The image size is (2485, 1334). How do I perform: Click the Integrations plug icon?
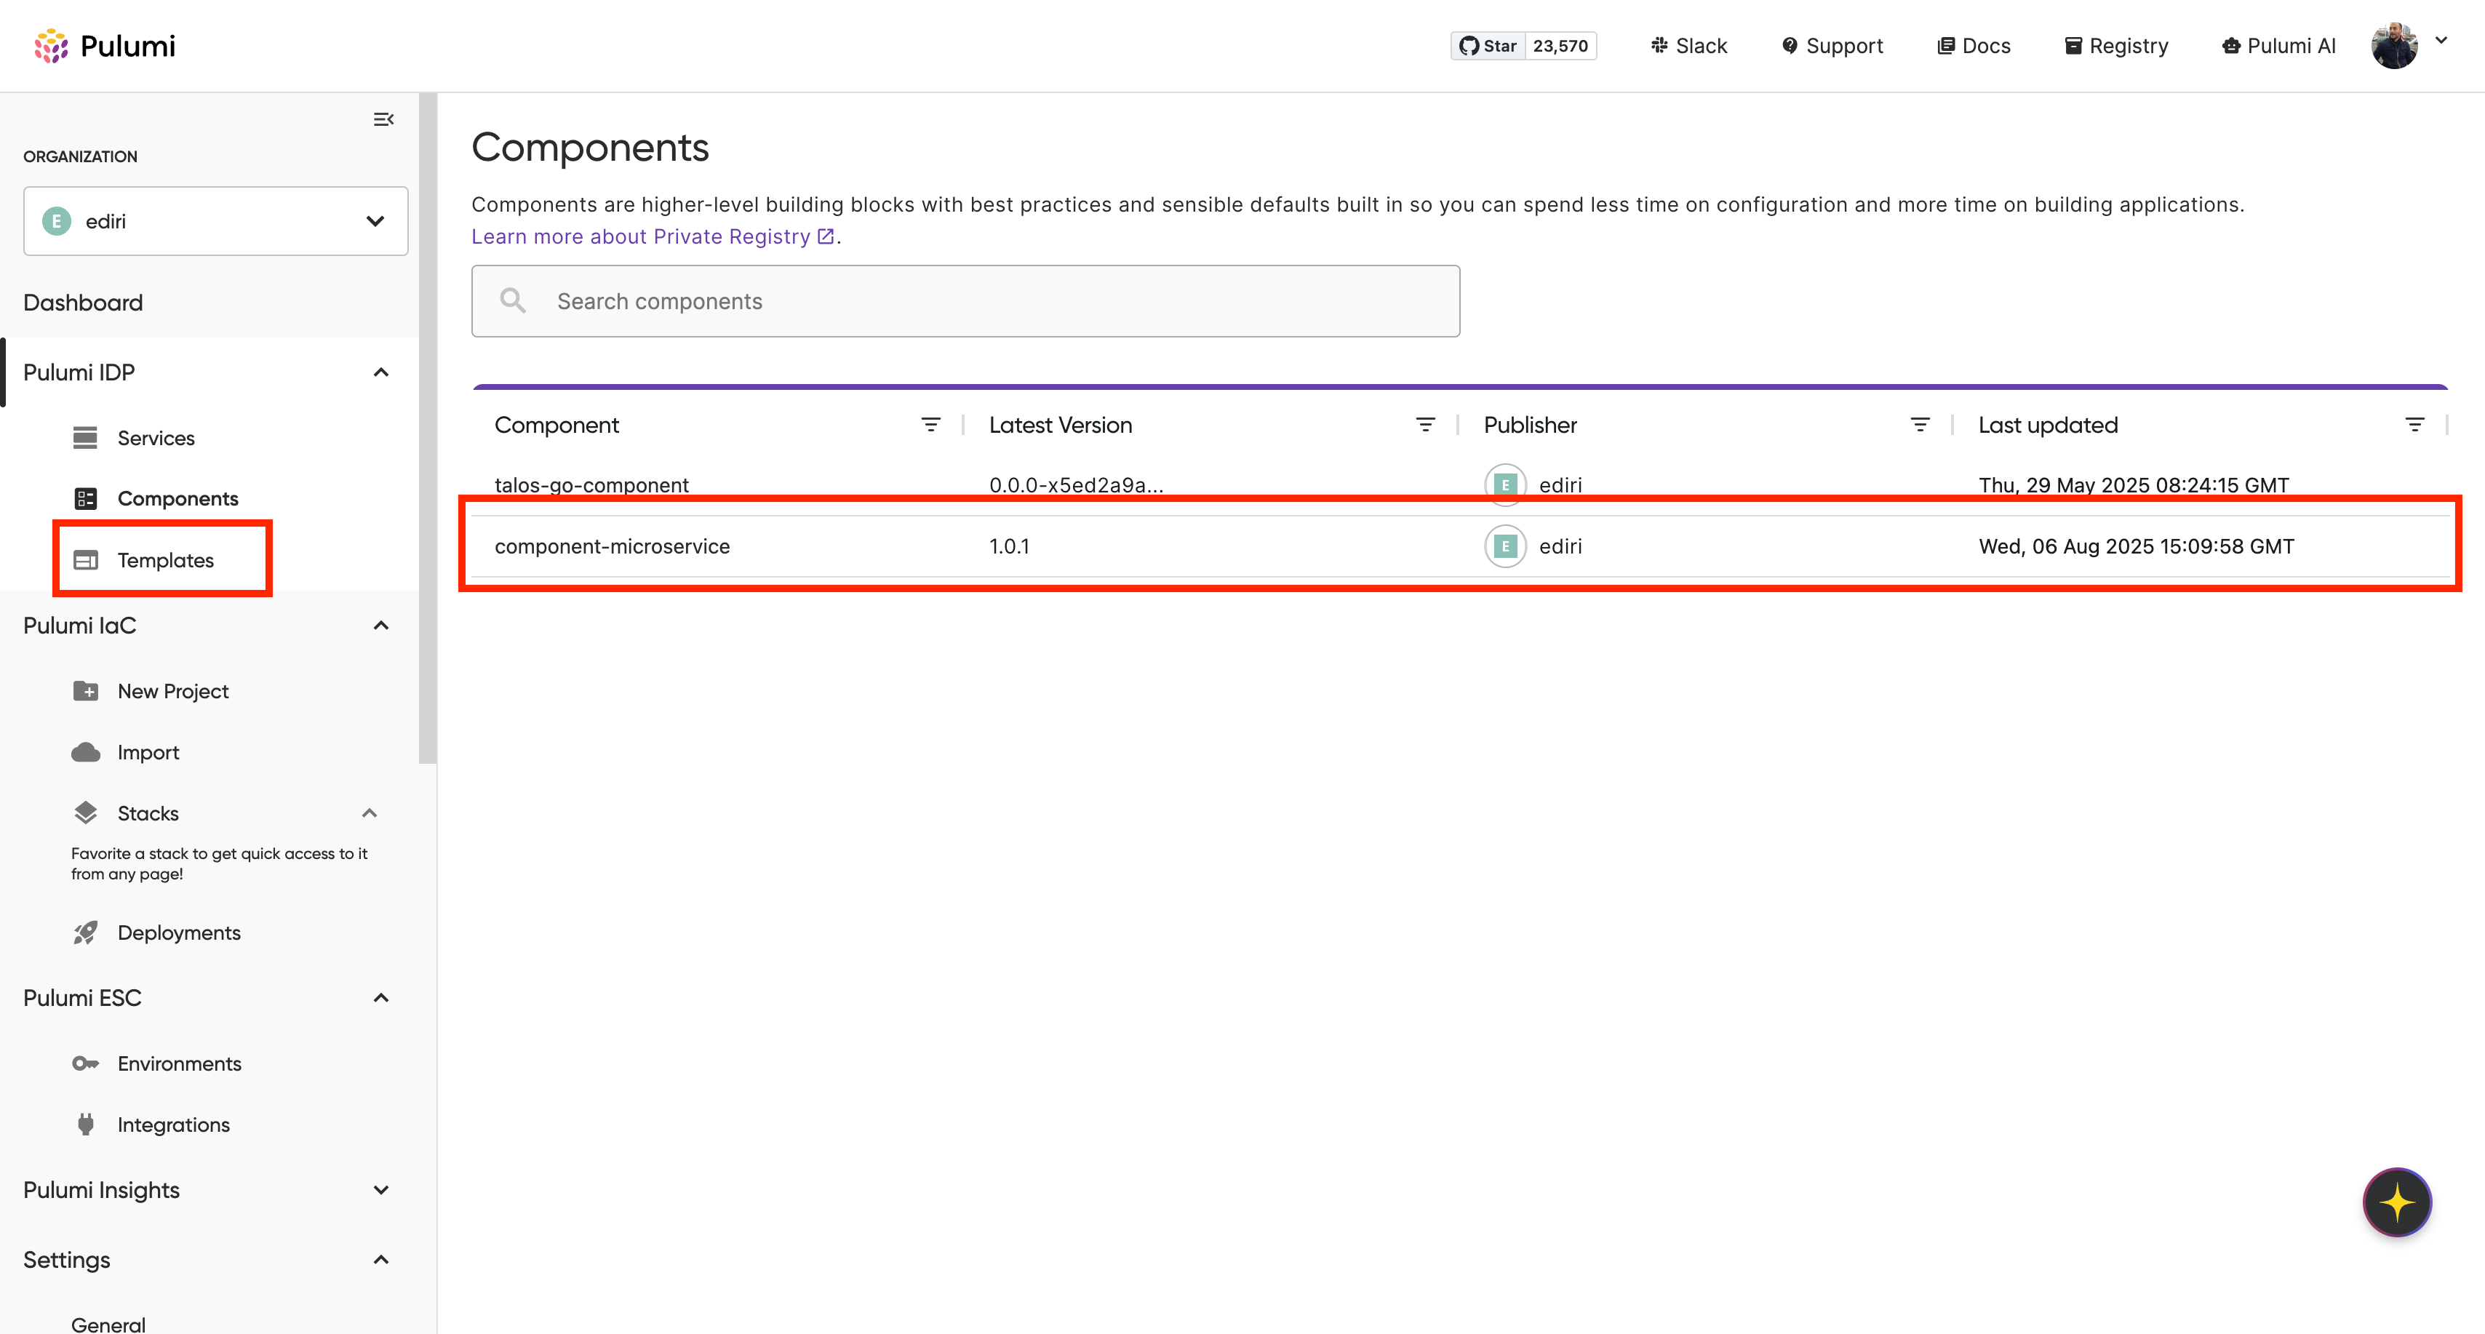click(x=85, y=1125)
